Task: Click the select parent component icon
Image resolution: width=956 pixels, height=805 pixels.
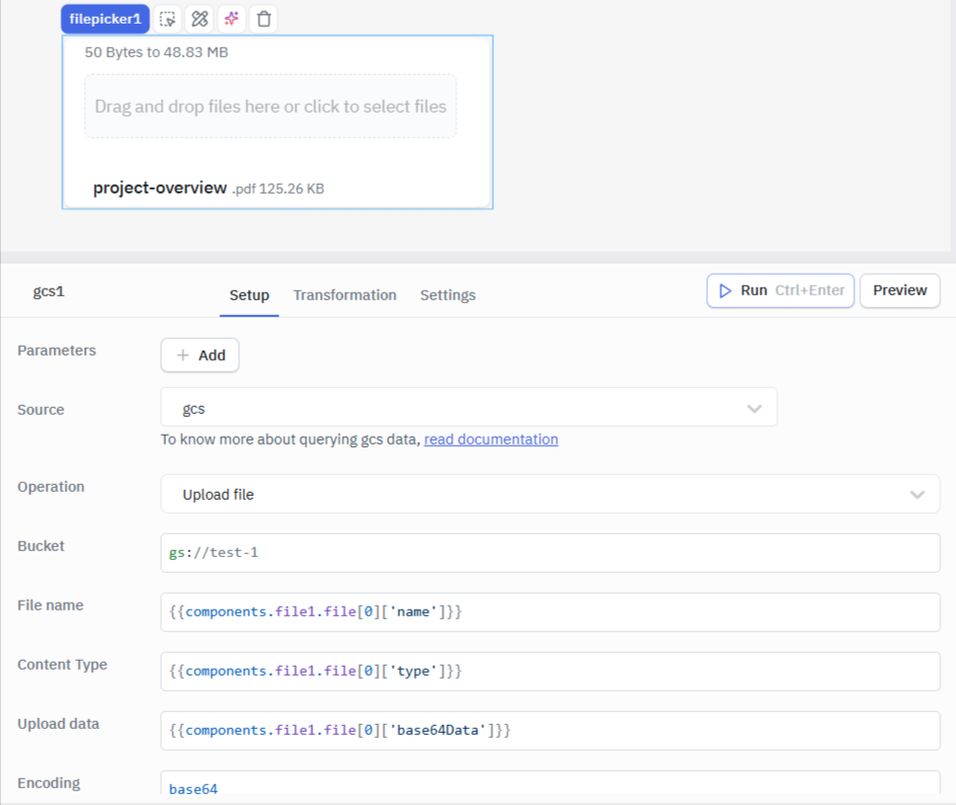Action: (x=168, y=18)
